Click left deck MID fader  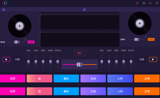[x=43, y=62]
